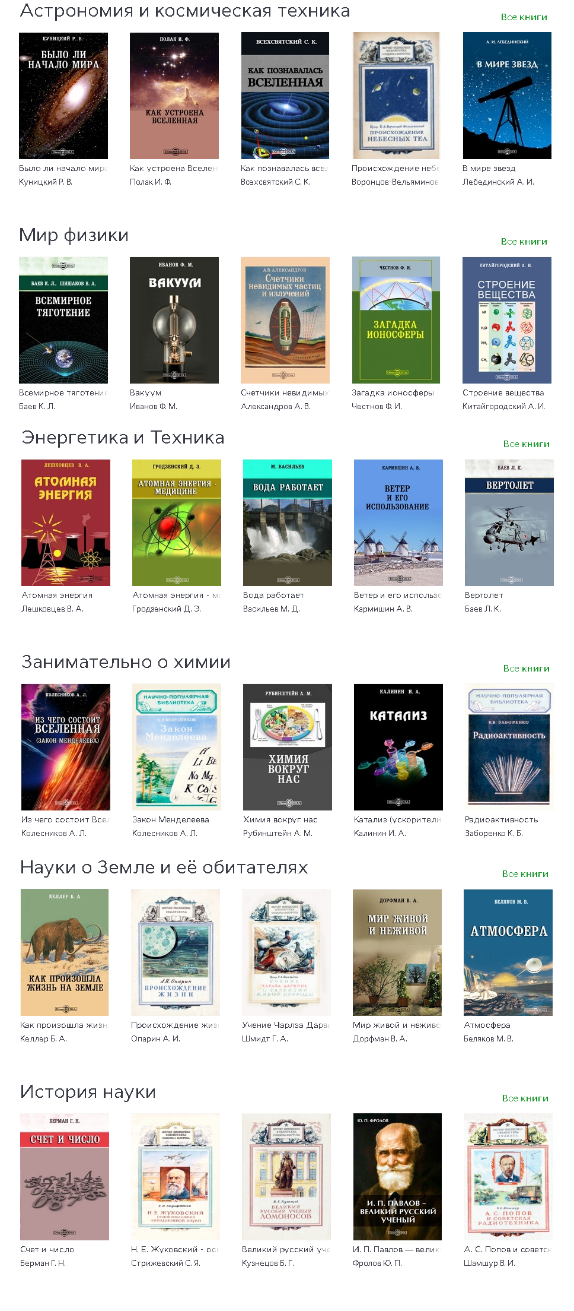Screen dimensions: 574x1311
Task: Click the 'Закон Менделеева' title link
Action: tap(171, 819)
